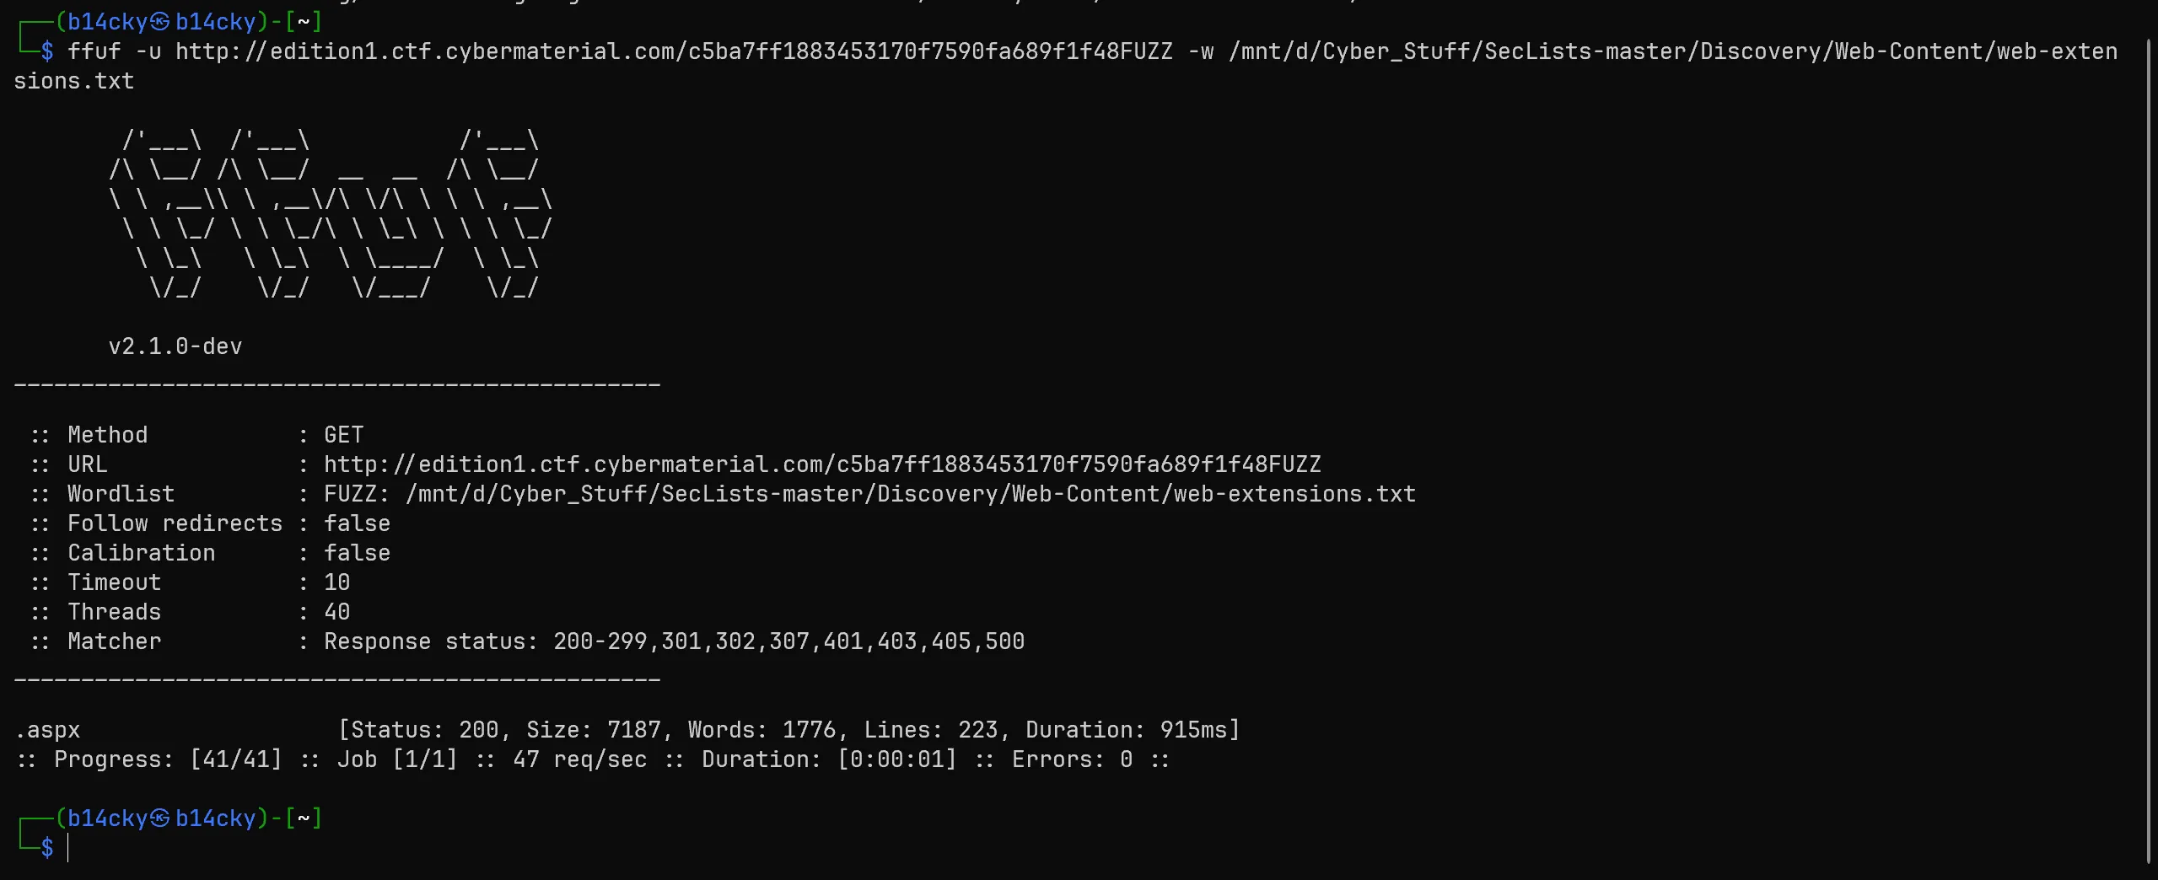
Task: Click the dollar sign on the ffuf command line
Action: tap(47, 51)
